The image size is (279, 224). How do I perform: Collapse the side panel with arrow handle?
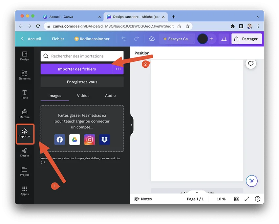click(x=132, y=125)
